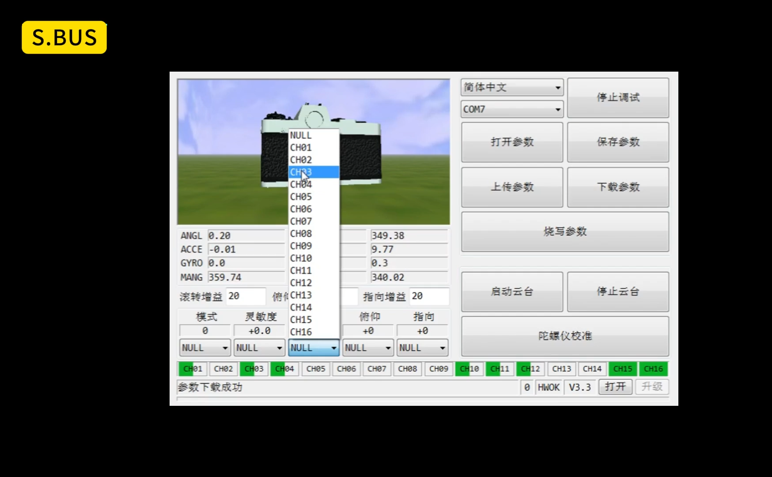The height and width of the screenshot is (477, 772).
Task: Select CH13 in the open dropdown list
Action: click(314, 295)
